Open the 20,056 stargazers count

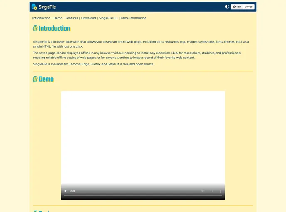click(249, 7)
